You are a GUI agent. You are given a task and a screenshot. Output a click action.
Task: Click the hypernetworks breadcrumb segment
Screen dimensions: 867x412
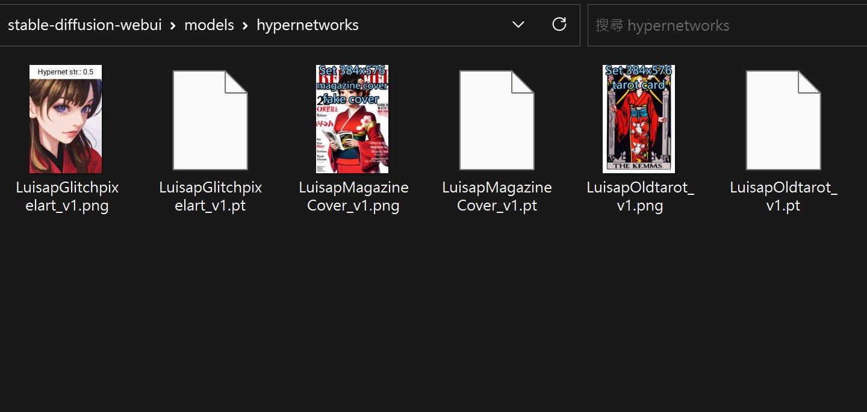click(307, 25)
